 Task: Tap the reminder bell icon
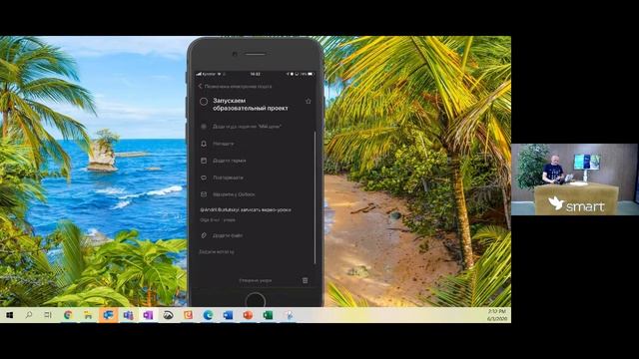click(204, 144)
